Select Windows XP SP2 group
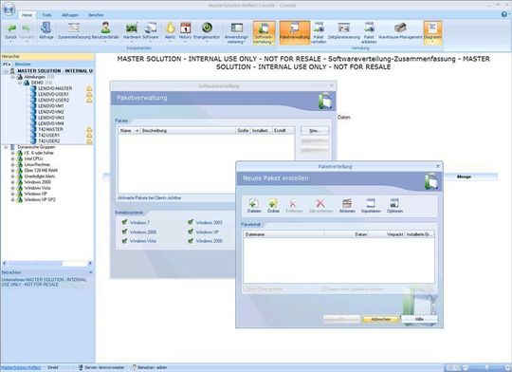The width and height of the screenshot is (512, 372). (x=40, y=199)
